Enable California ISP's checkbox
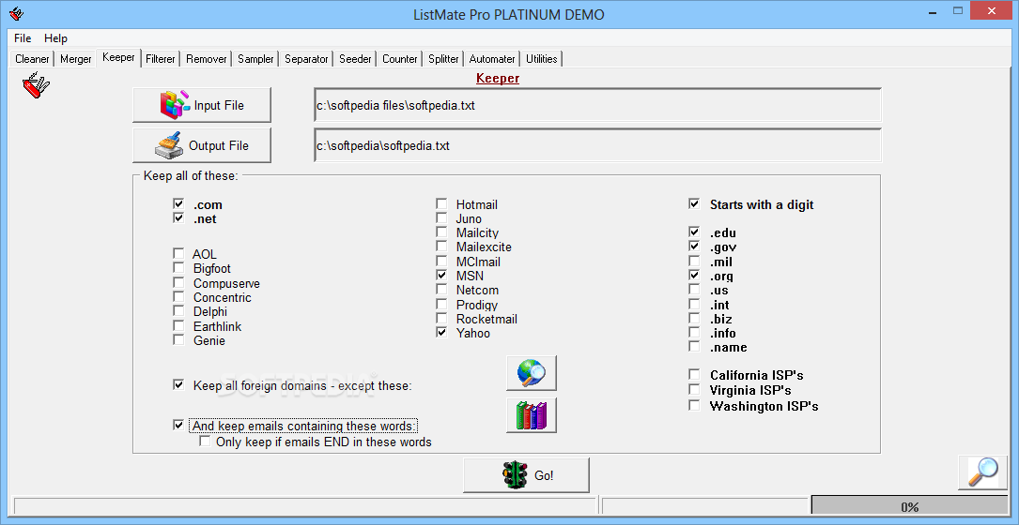 (695, 375)
